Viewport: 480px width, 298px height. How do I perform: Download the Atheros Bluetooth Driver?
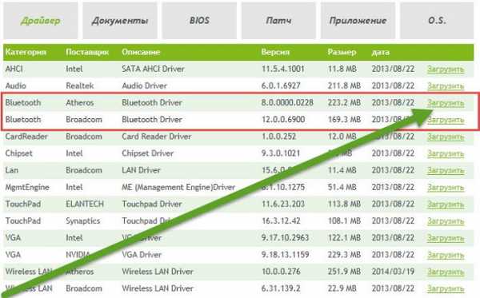(446, 103)
